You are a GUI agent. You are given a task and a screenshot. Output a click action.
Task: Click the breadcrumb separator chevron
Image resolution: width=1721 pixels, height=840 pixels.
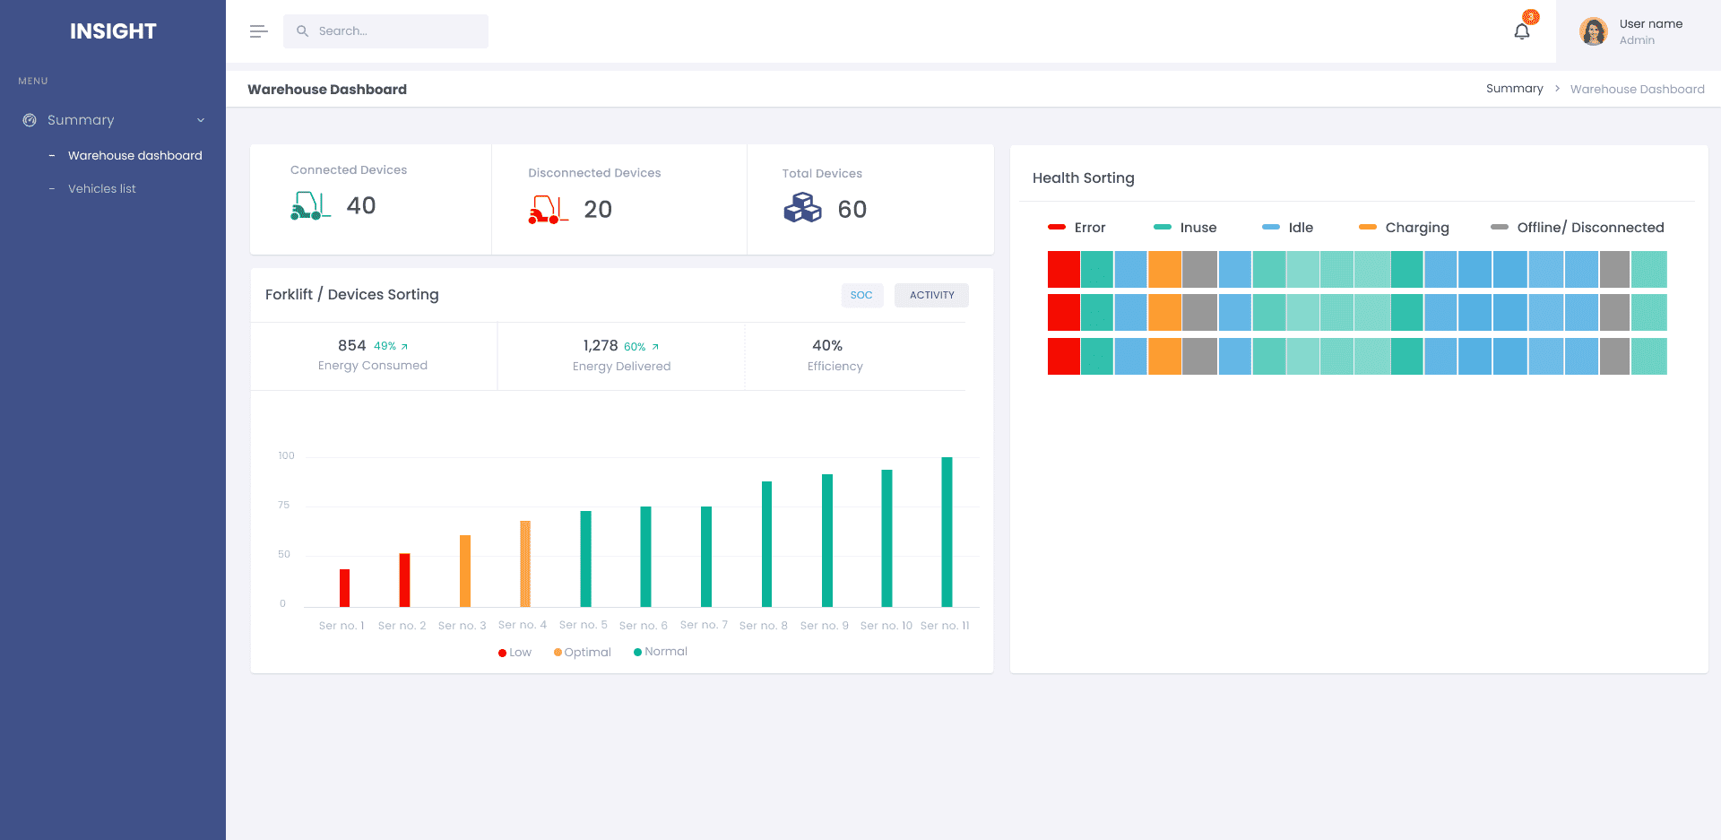coord(1557,89)
